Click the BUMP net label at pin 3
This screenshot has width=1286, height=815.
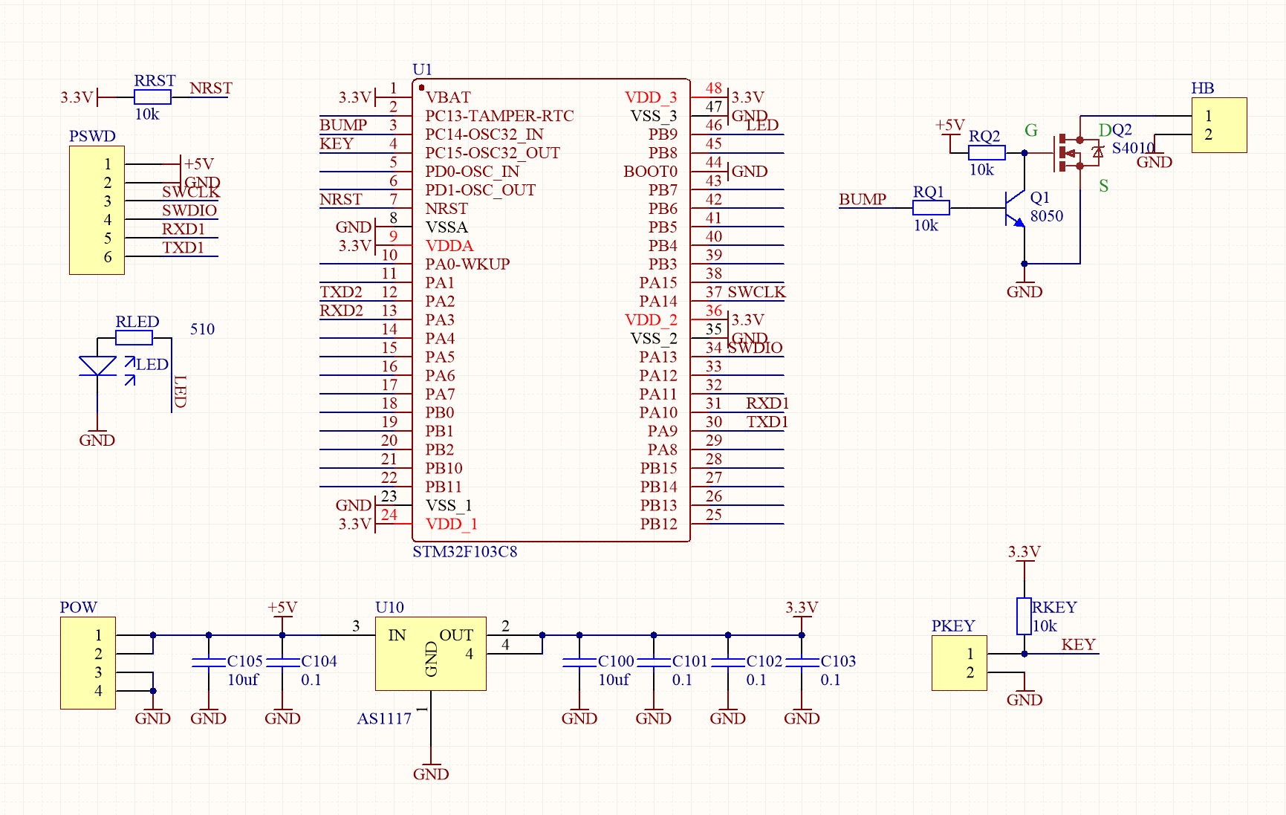tap(343, 125)
